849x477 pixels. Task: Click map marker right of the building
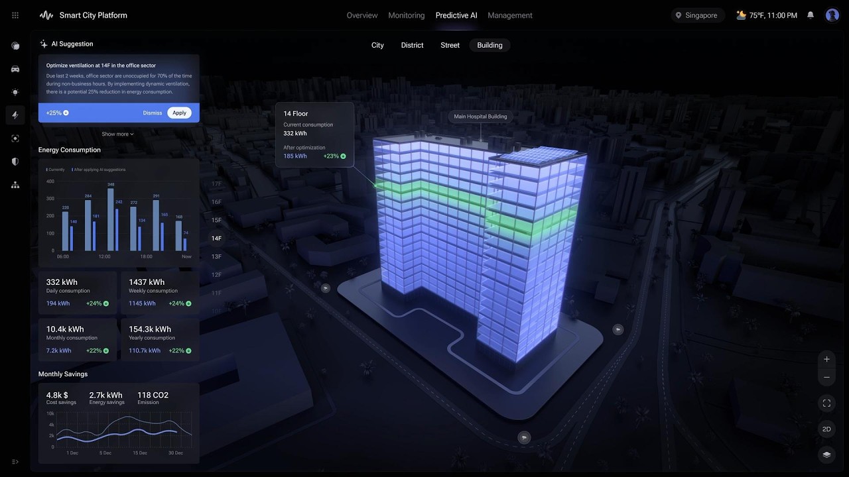(x=618, y=329)
